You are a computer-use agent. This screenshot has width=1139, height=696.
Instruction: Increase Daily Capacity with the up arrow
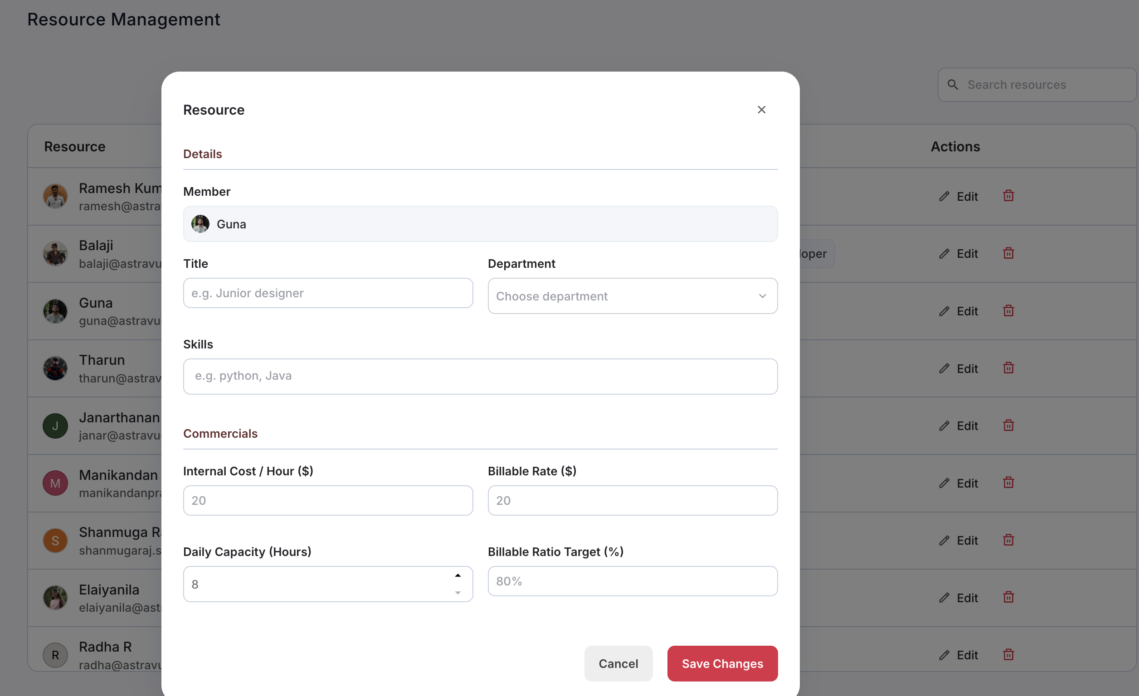(458, 575)
